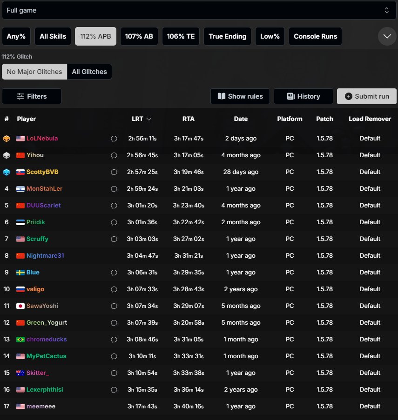398x420 pixels.
Task: Click DUUScarlet's LRT time 3h 01m 20s
Action: point(142,206)
